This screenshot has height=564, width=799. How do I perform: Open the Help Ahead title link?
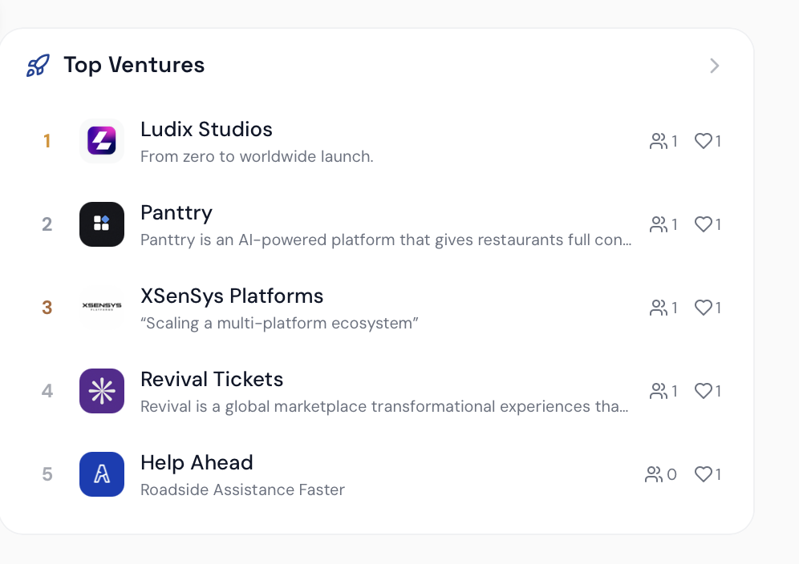(197, 463)
